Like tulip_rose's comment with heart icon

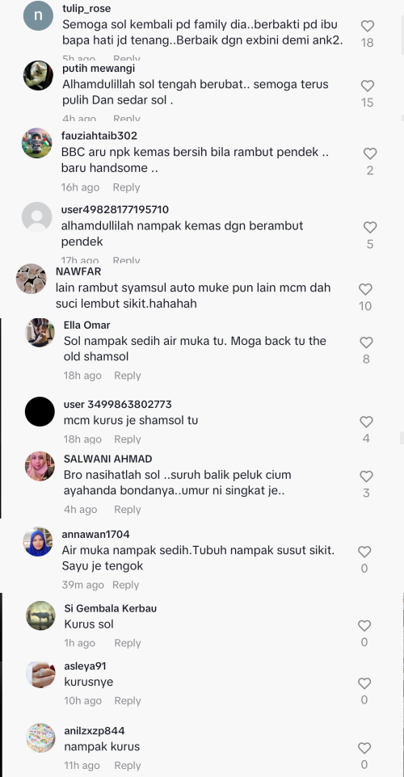click(367, 26)
